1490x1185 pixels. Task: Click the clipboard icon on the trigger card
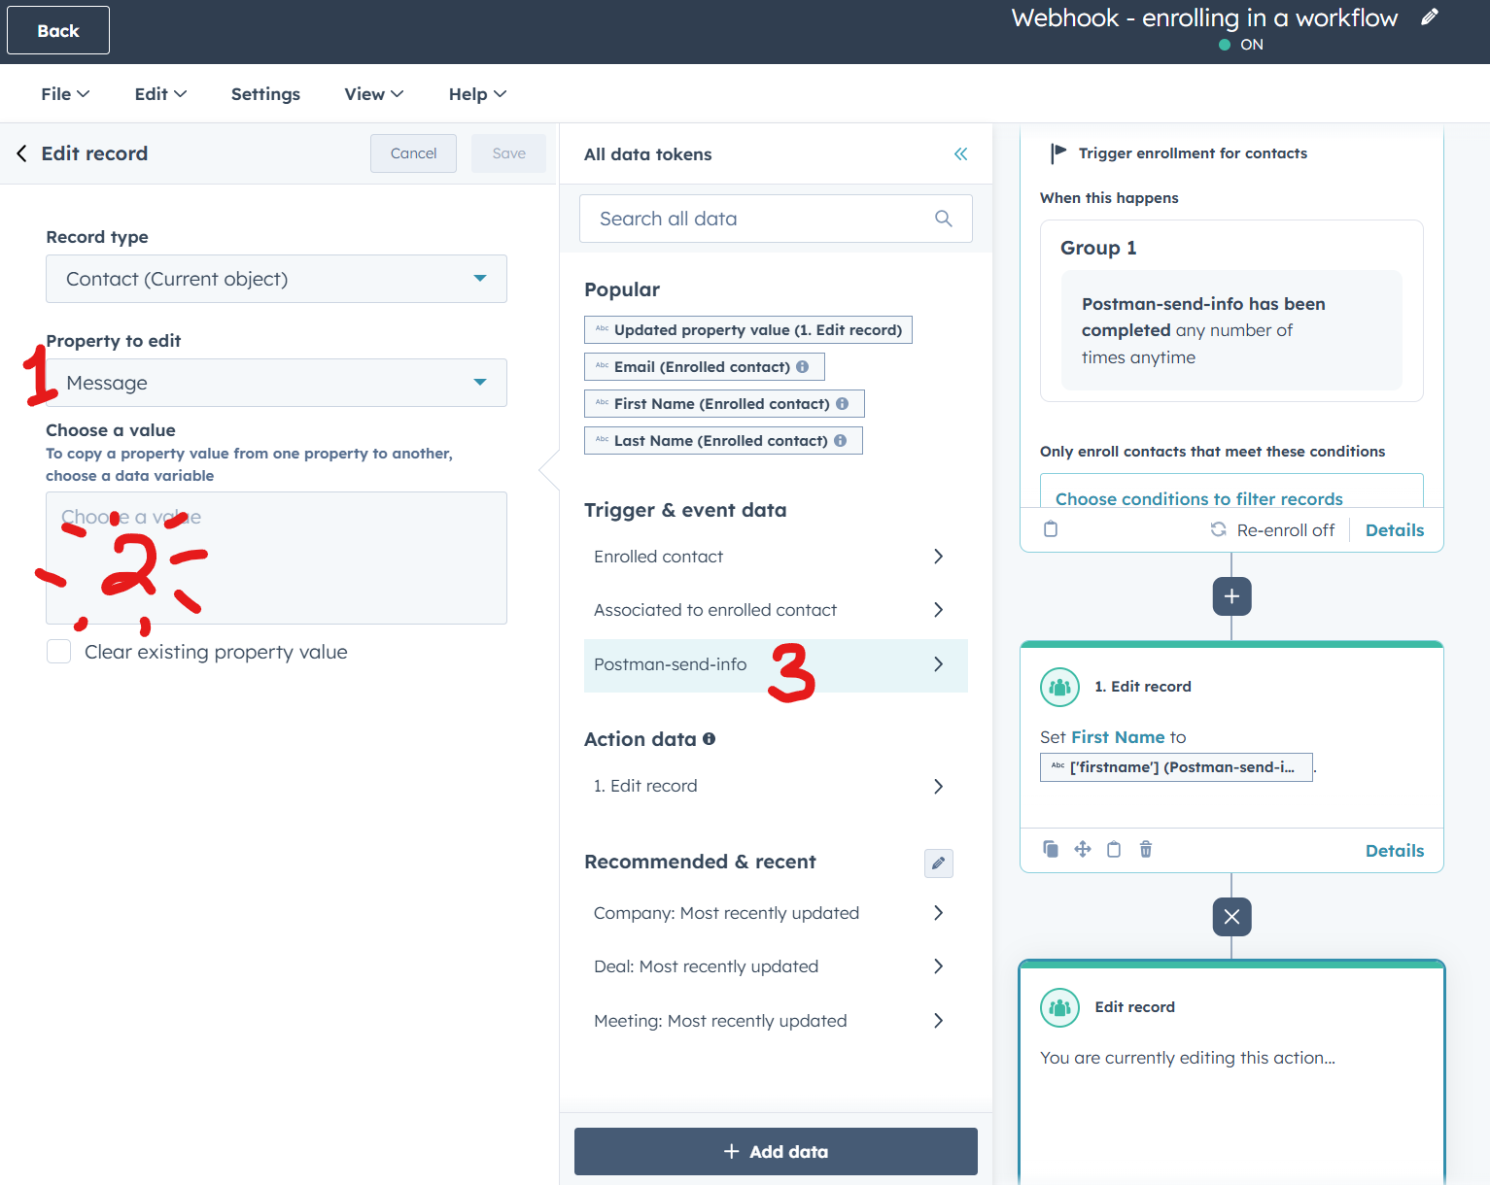coord(1051,529)
